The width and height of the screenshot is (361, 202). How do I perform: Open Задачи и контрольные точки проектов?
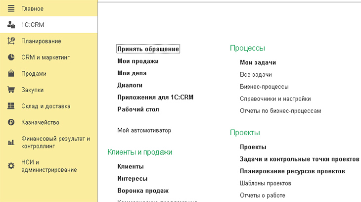click(300, 159)
